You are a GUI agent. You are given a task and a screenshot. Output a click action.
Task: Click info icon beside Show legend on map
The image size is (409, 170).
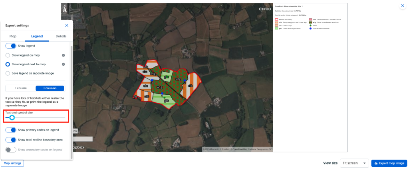(x=64, y=55)
